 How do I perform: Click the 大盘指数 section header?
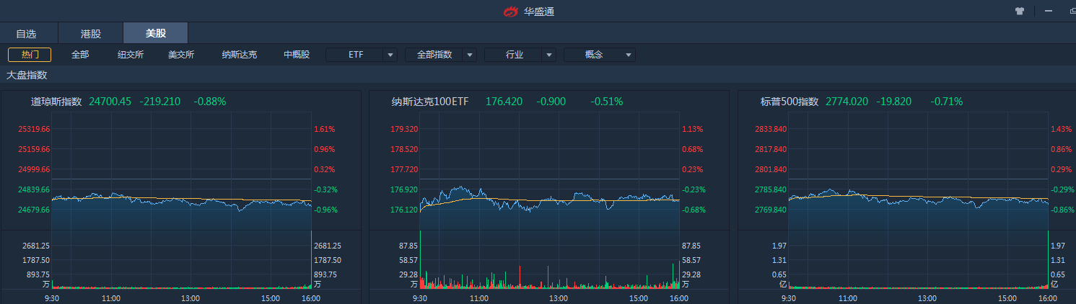tap(27, 75)
